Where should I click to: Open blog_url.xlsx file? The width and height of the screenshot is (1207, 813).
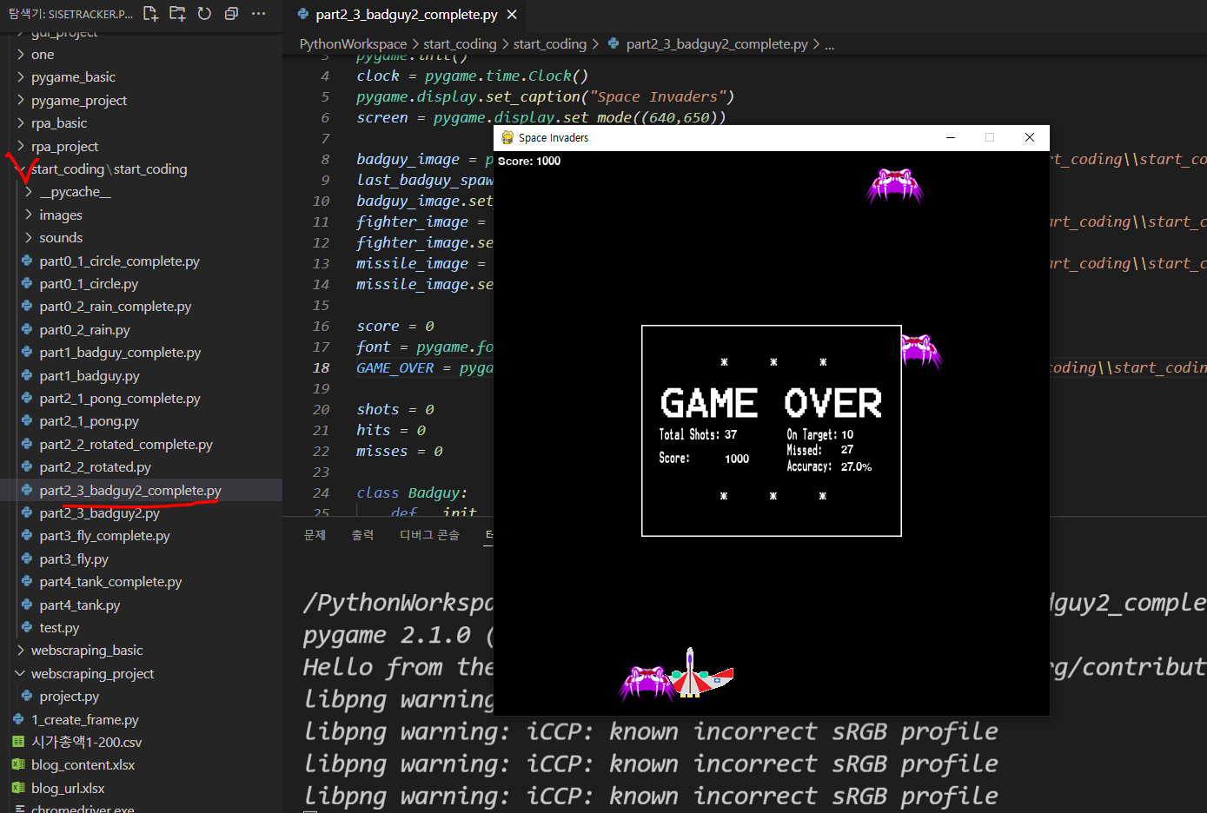click(68, 788)
